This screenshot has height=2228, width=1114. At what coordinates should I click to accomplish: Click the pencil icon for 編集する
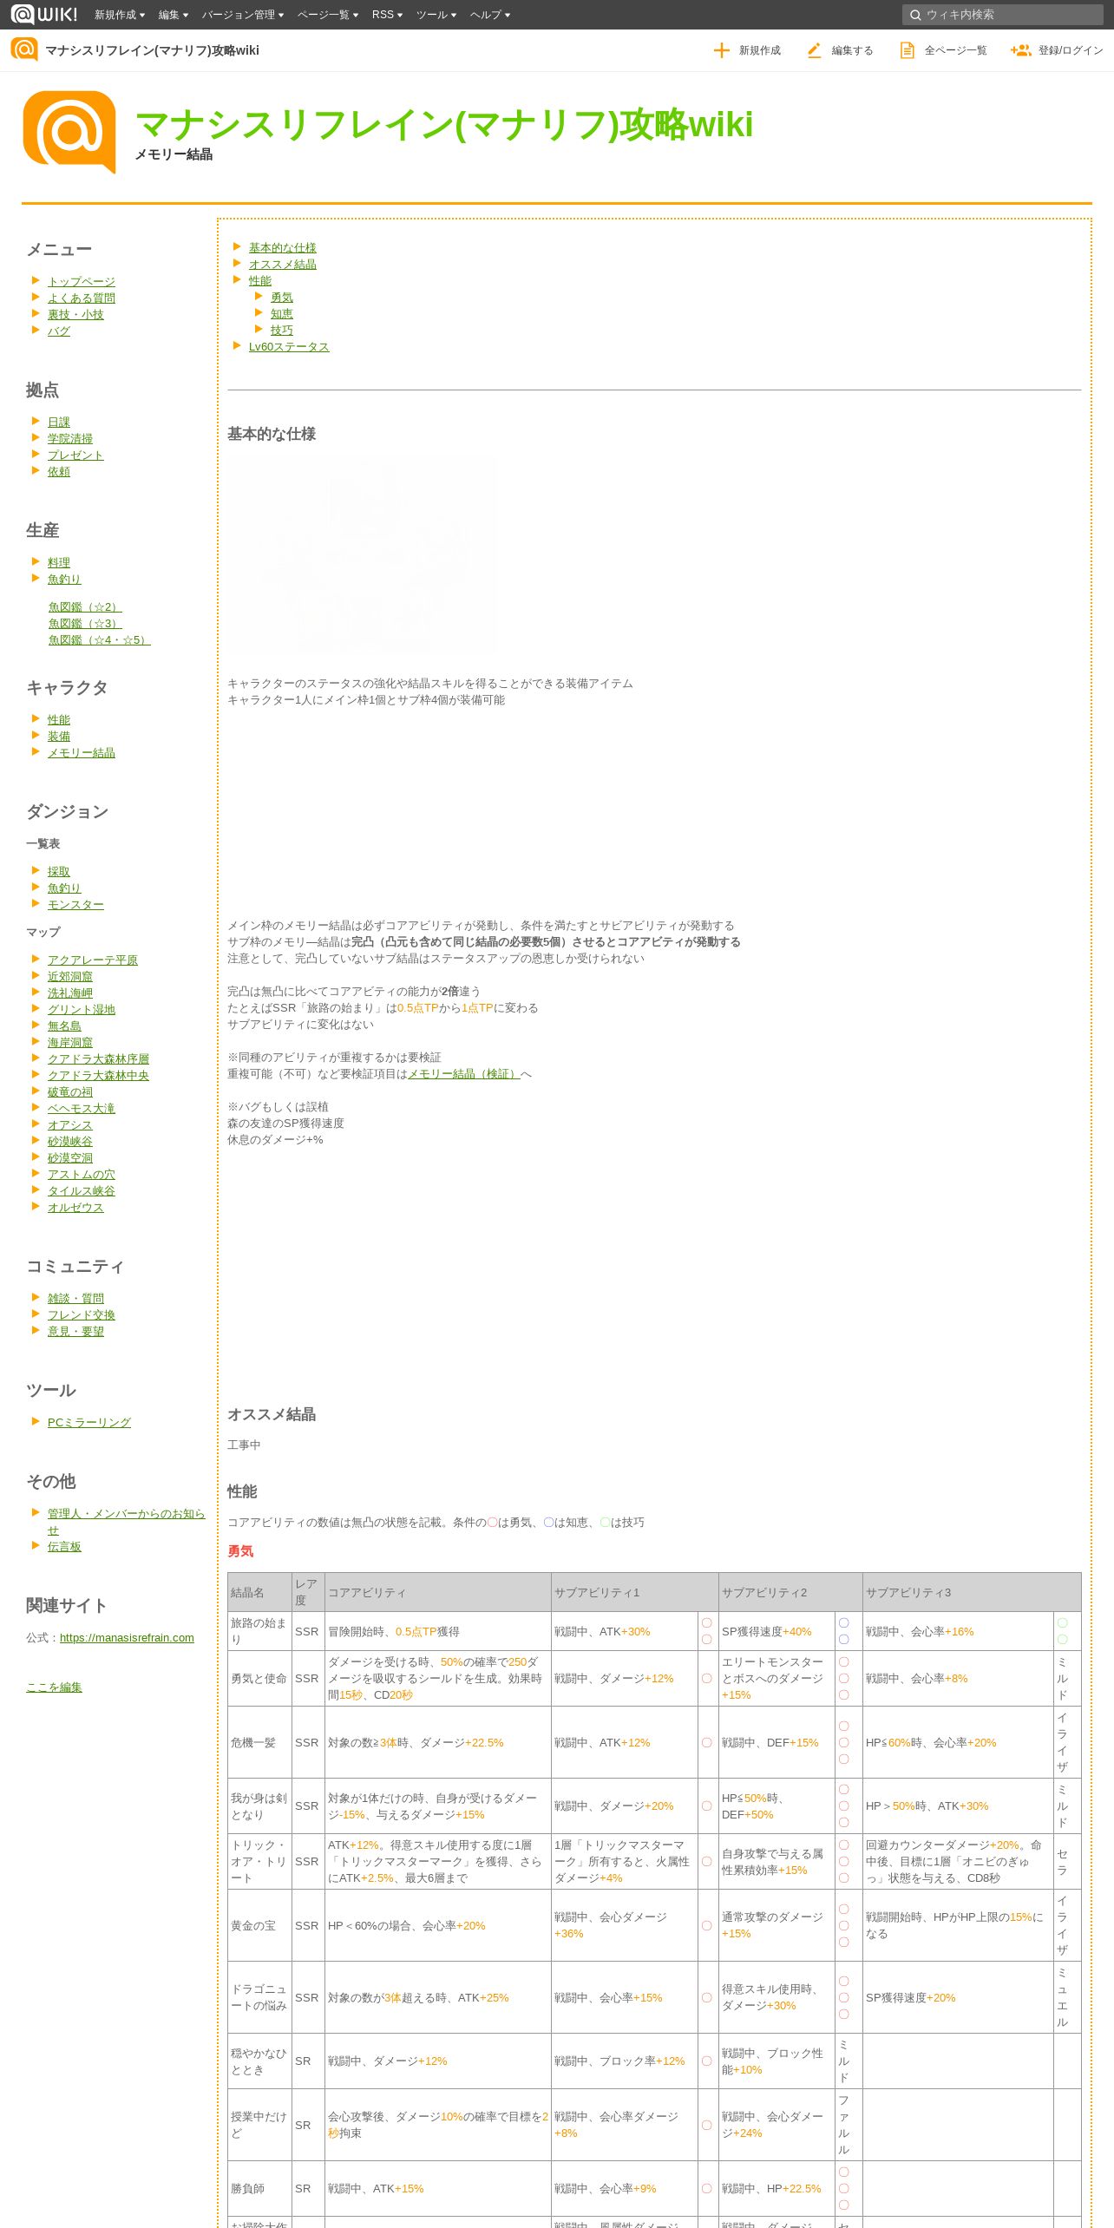coord(814,50)
